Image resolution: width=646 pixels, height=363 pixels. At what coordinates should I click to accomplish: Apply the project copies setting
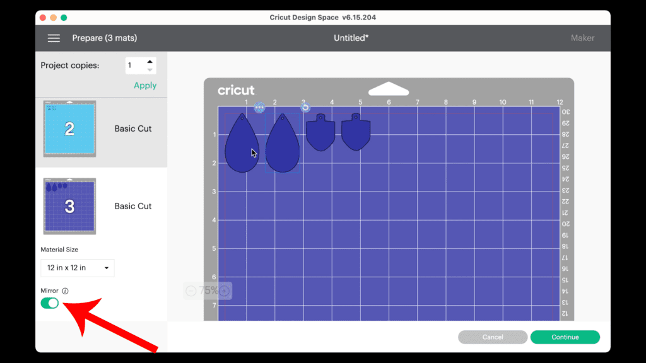(145, 86)
